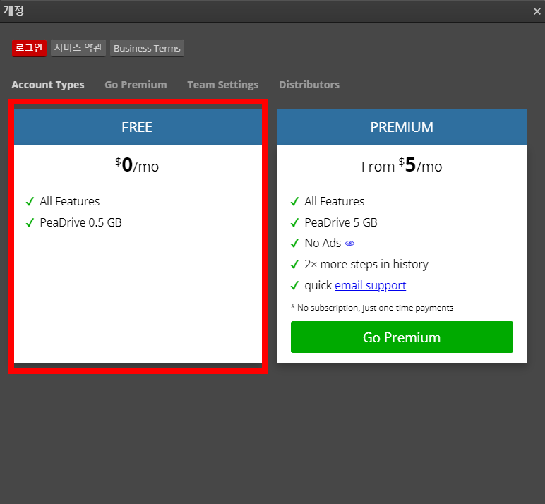Click All Features in the Premium plan
The width and height of the screenshot is (545, 504).
point(335,201)
